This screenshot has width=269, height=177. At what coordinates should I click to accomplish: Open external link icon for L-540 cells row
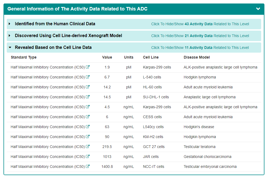(x=88, y=77)
